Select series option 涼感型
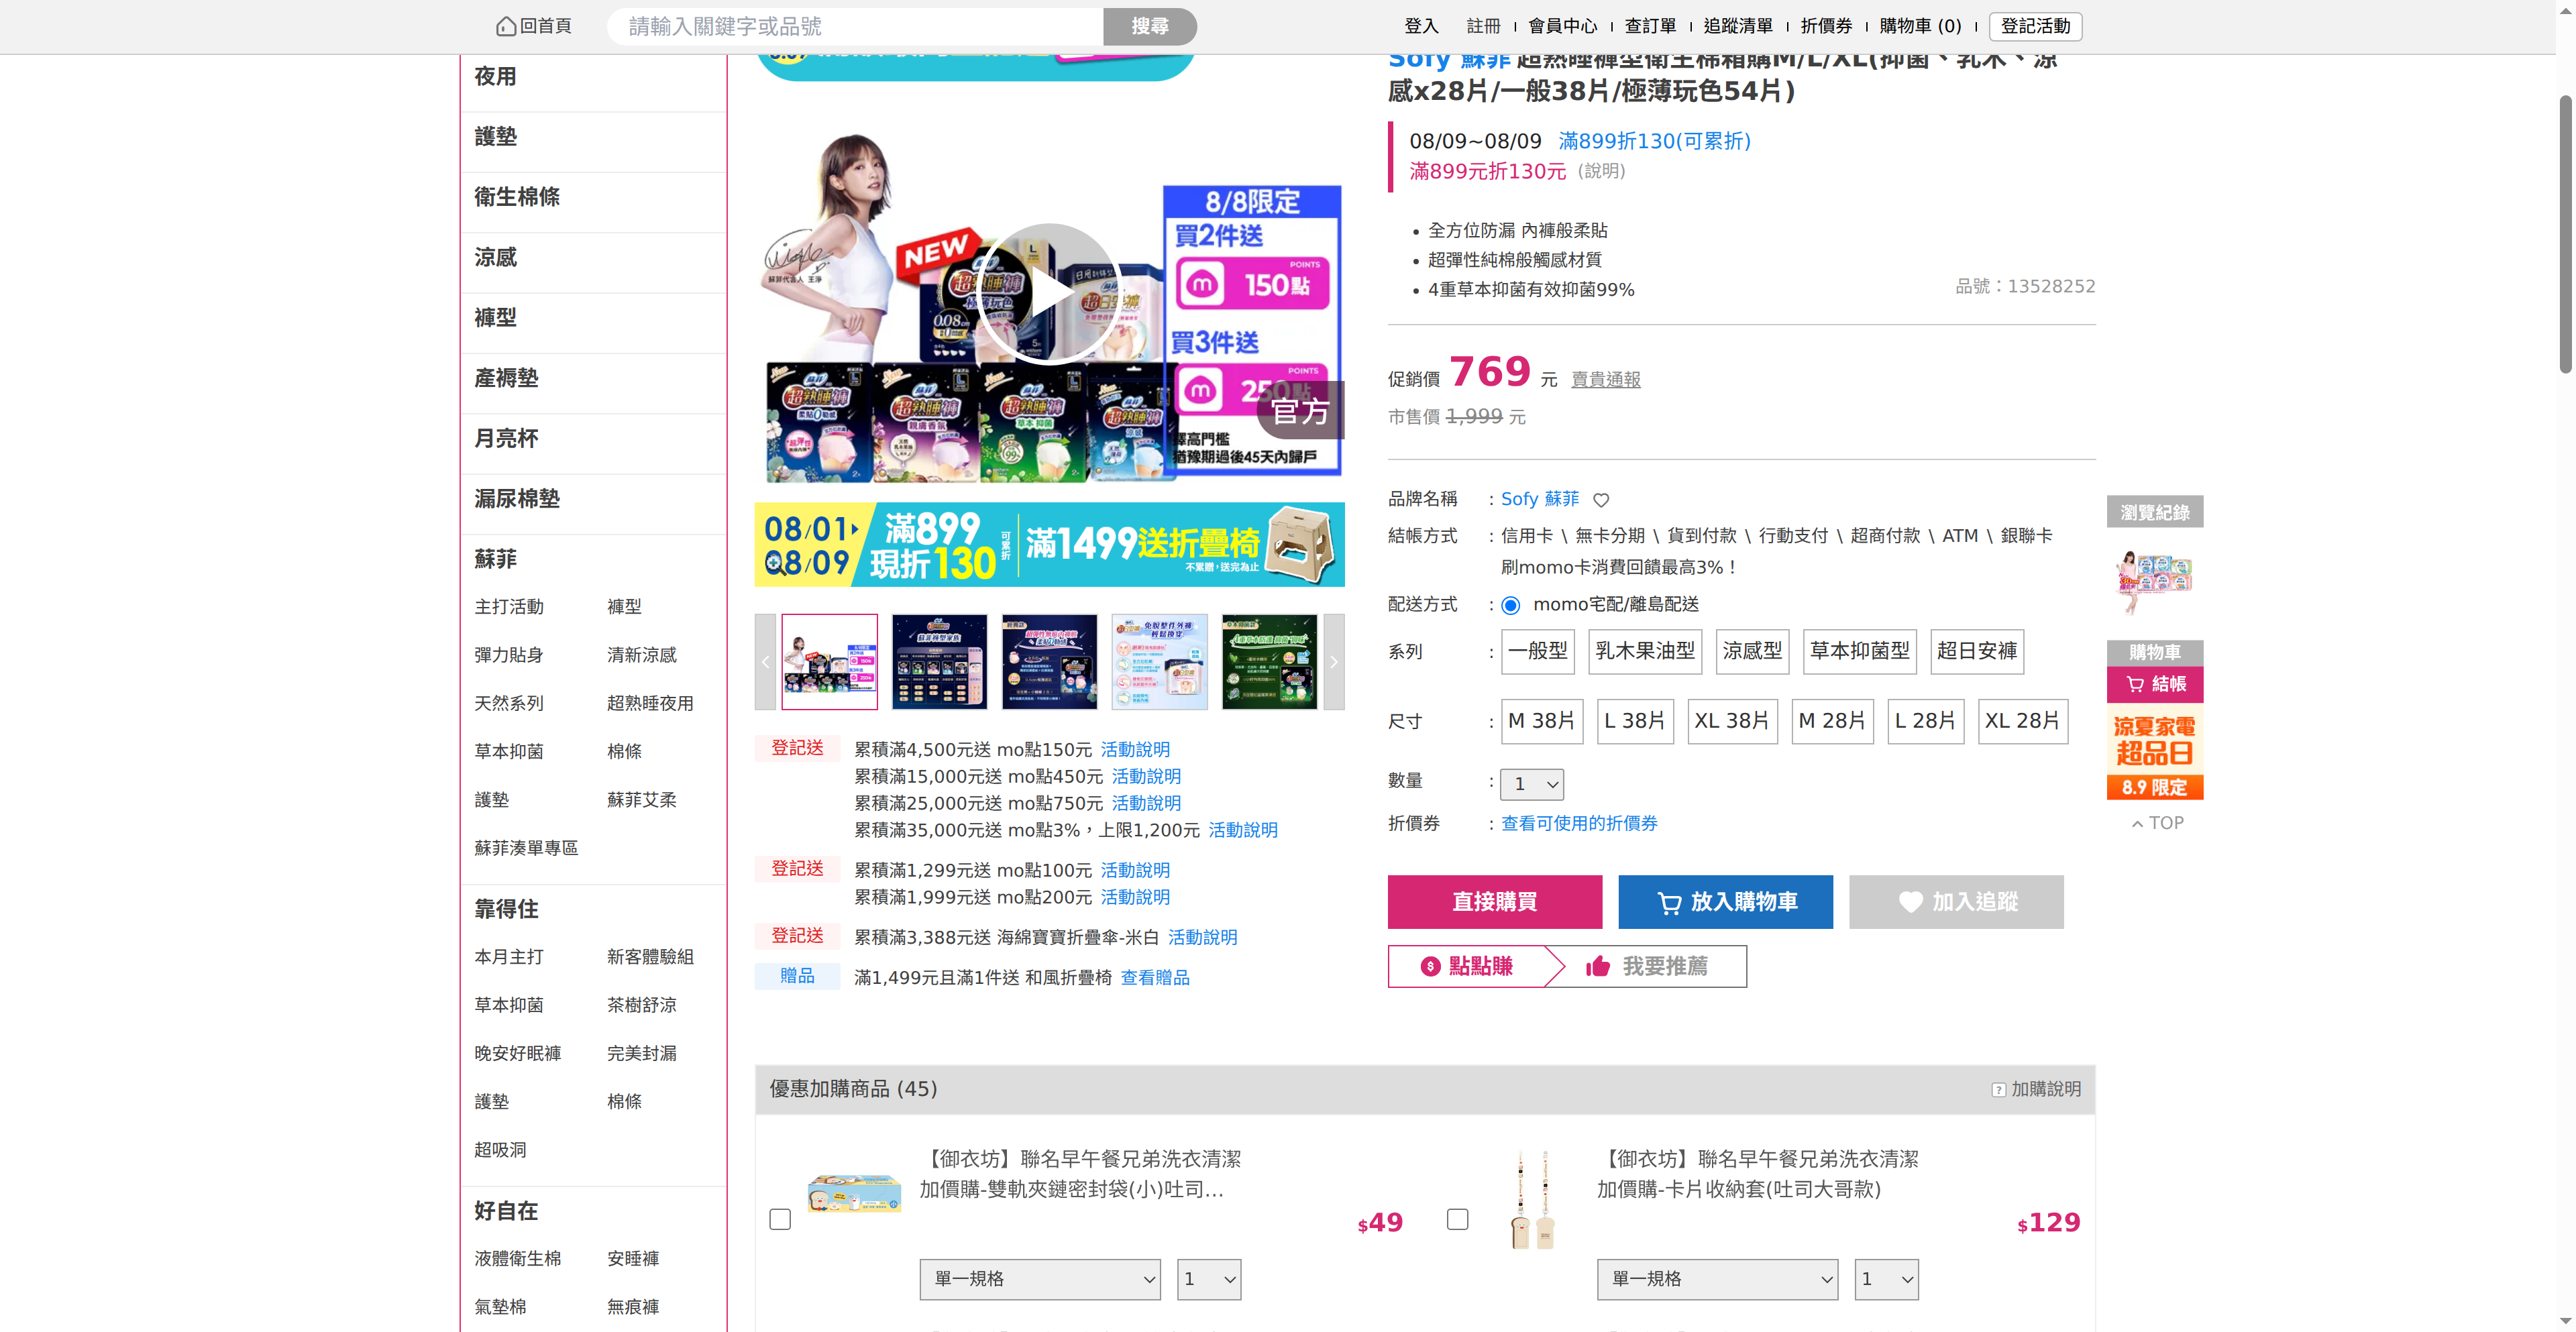Viewport: 2576px width, 1332px height. (1752, 651)
